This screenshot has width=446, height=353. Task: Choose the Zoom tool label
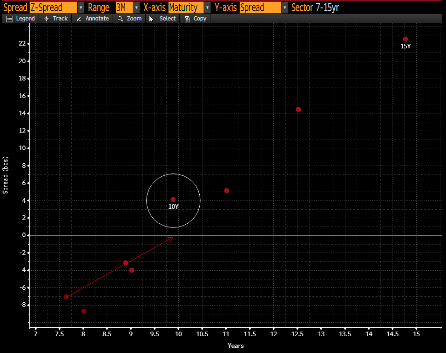[134, 19]
